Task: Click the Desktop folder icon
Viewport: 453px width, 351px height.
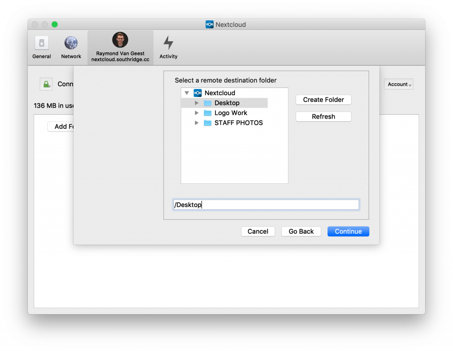Action: 207,103
